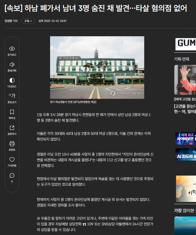This screenshot has height=235, width=196.
Task: Open the GUM banner at top right
Action: tap(186, 44)
